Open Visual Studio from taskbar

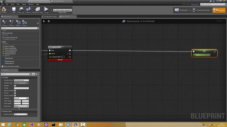(x=32, y=125)
